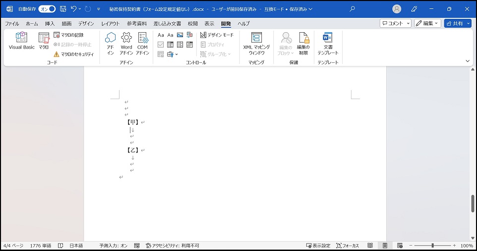Viewport: 477px width, 251px height.
Task: Click the 【甲】 text in the document
Action: pos(132,122)
